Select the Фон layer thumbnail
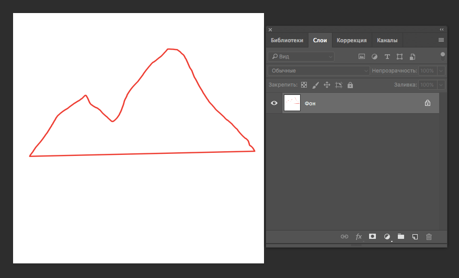Screen dimensions: 459x278 pos(292,103)
